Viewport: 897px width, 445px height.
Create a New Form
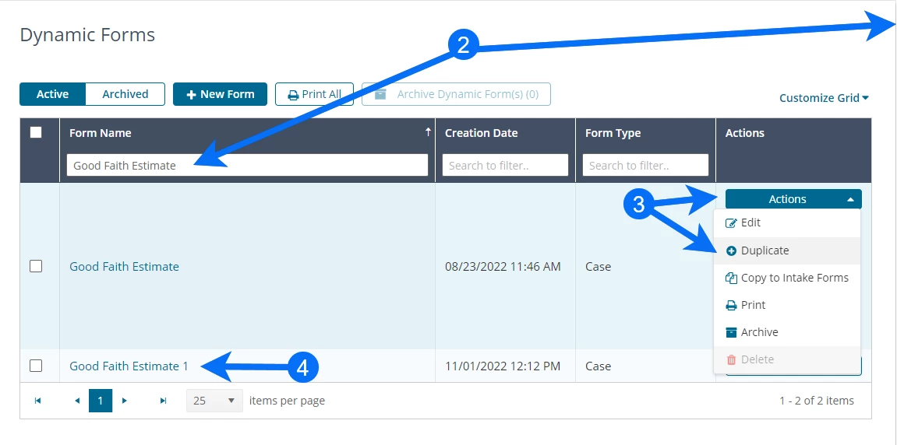221,94
